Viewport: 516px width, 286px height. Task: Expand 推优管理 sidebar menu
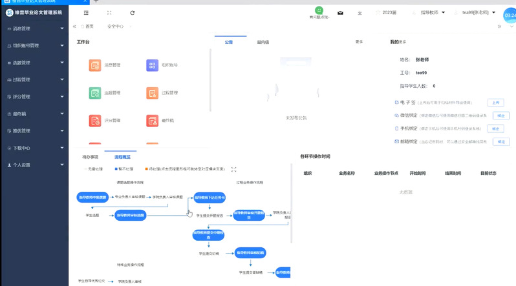tap(34, 131)
